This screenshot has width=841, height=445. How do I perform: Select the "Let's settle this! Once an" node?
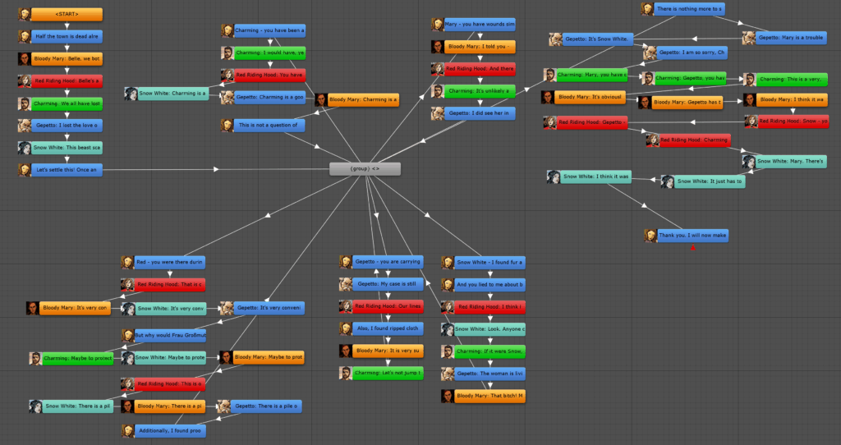click(x=67, y=170)
